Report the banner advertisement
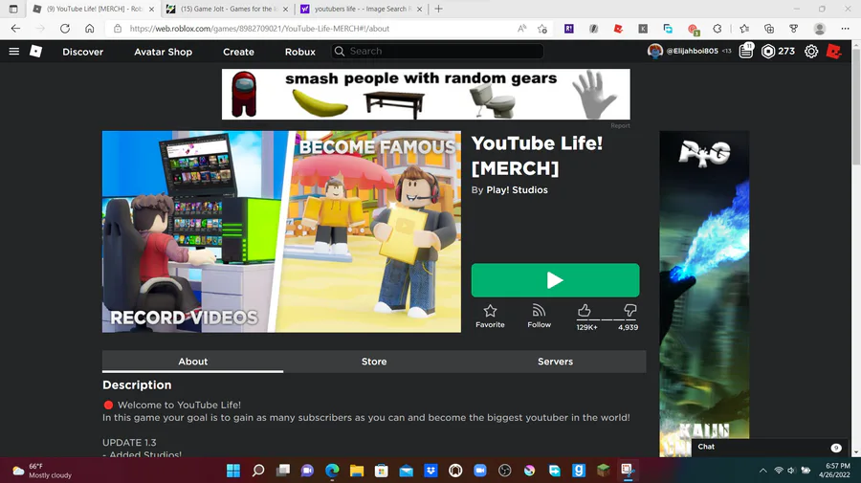 pos(620,125)
